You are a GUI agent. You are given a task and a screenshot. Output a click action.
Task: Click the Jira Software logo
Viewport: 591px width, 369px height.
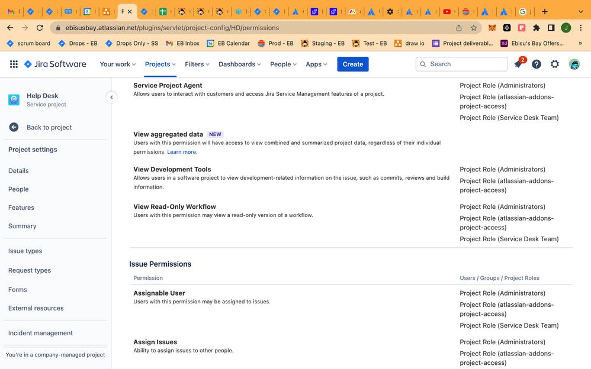(55, 64)
